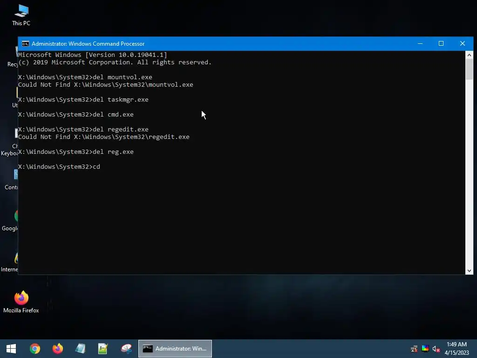This screenshot has width=477, height=358.
Task: Open the snipping scissors tool in taskbar
Action: tap(126, 349)
